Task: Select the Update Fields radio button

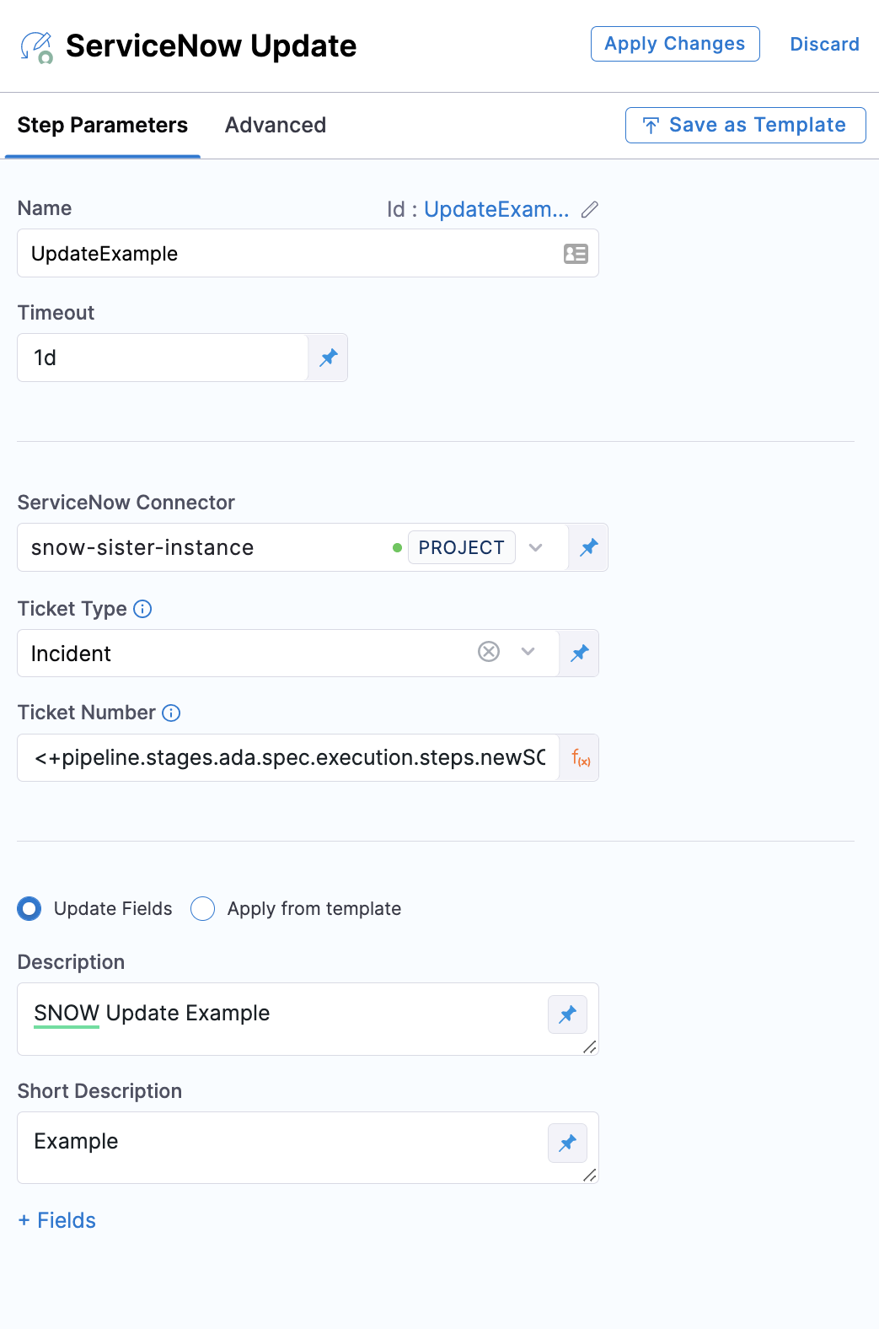Action: (29, 909)
